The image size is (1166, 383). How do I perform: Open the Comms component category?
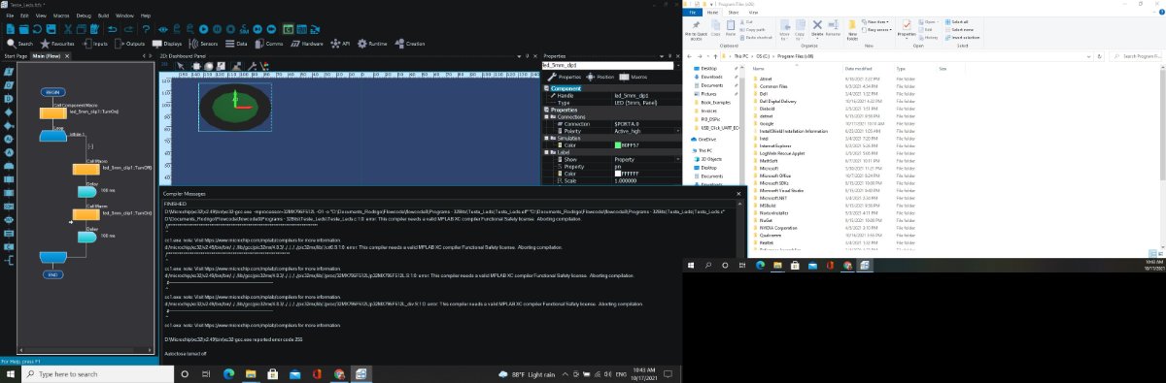(x=268, y=44)
